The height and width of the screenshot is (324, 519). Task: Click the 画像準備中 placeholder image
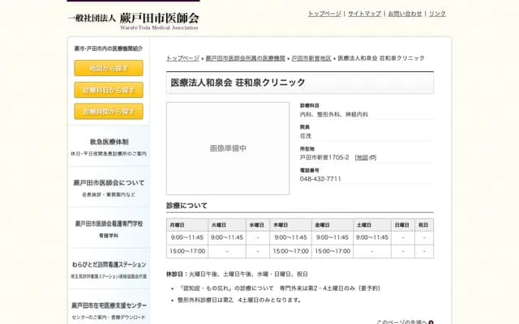[228, 148]
